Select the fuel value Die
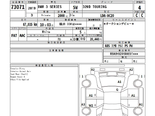Image resolution: width=155 pixels, height=116 pixels. (72, 15)
